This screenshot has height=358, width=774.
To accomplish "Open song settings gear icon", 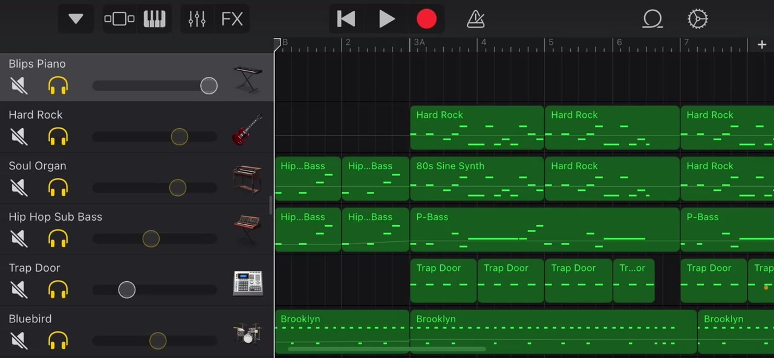I will click(698, 19).
